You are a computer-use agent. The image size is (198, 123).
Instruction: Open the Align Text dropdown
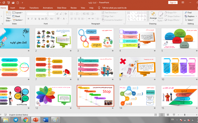coord(108,16)
